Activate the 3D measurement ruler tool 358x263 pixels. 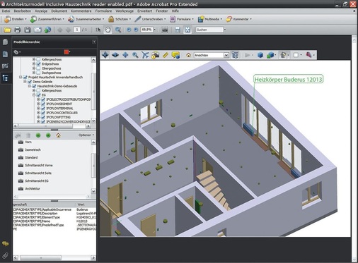(166, 55)
